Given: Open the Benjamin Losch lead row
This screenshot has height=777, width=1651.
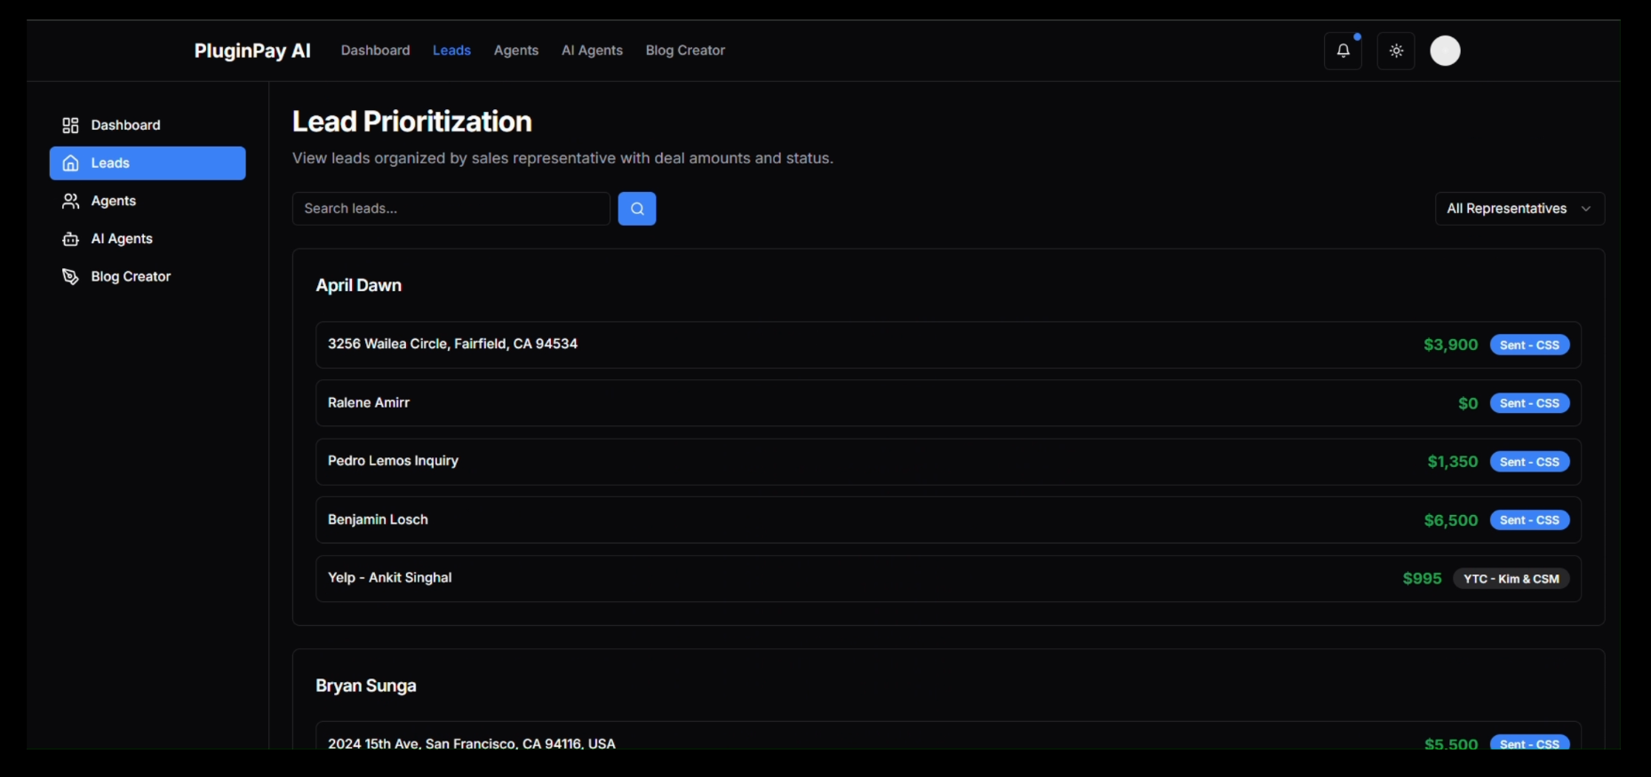Looking at the screenshot, I should (948, 519).
